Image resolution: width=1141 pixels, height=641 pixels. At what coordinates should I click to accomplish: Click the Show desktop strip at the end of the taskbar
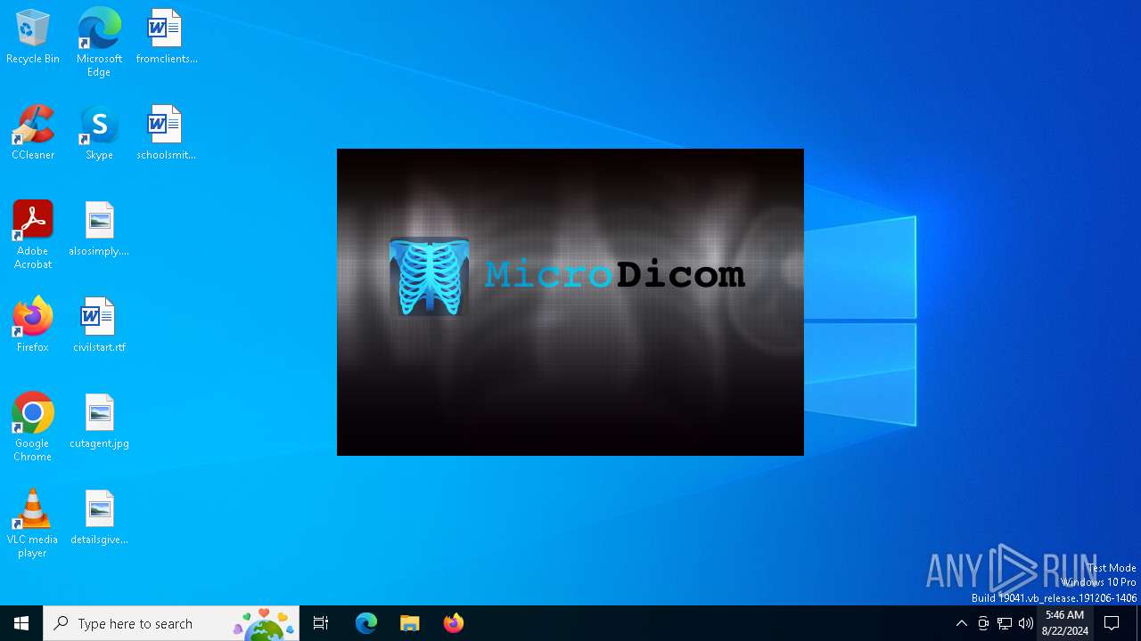1138,623
